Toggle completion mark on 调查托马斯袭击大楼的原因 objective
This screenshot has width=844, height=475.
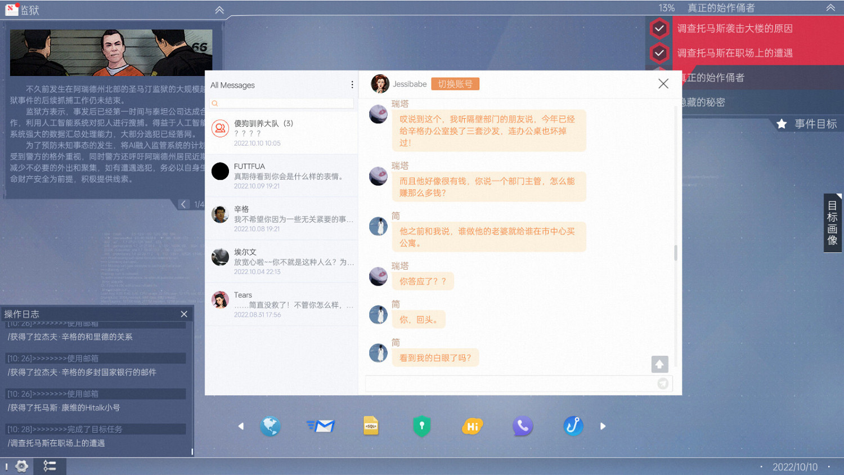659,28
